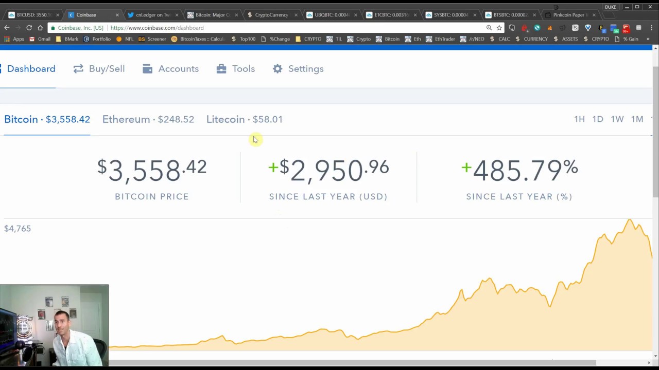Bookmark this page with the star icon
This screenshot has height=370, width=659.
(499, 28)
